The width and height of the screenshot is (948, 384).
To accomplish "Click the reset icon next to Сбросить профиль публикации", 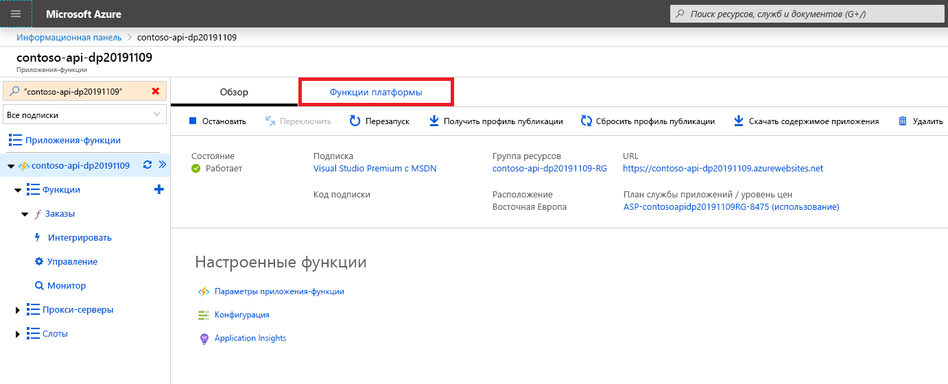I will point(586,121).
